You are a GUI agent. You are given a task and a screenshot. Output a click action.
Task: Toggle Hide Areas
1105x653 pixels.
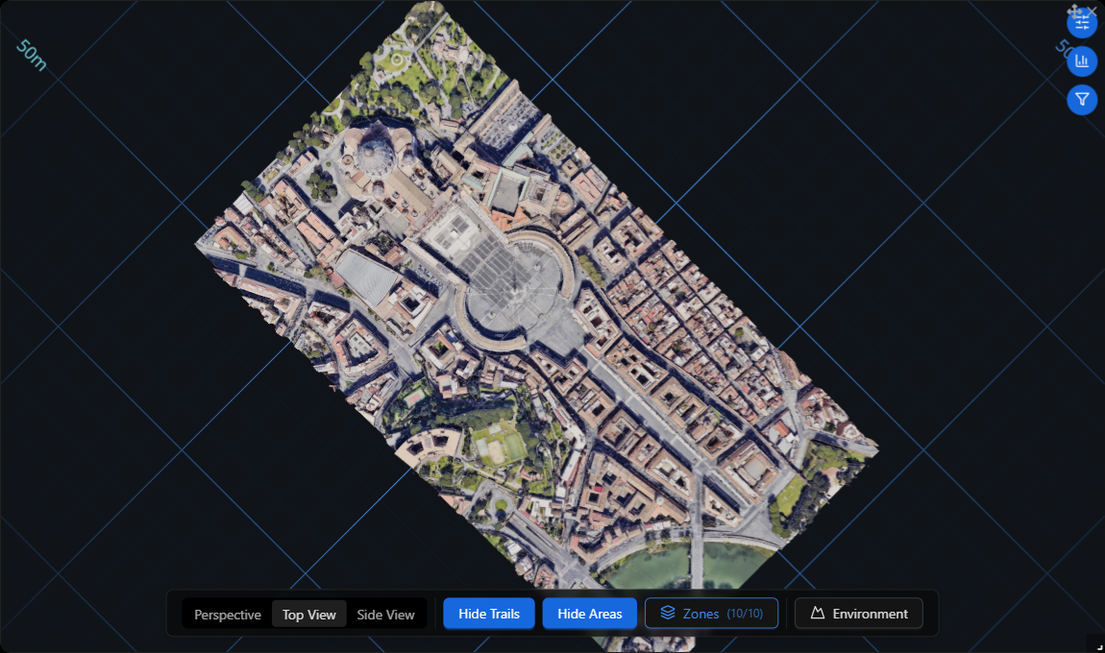(590, 614)
